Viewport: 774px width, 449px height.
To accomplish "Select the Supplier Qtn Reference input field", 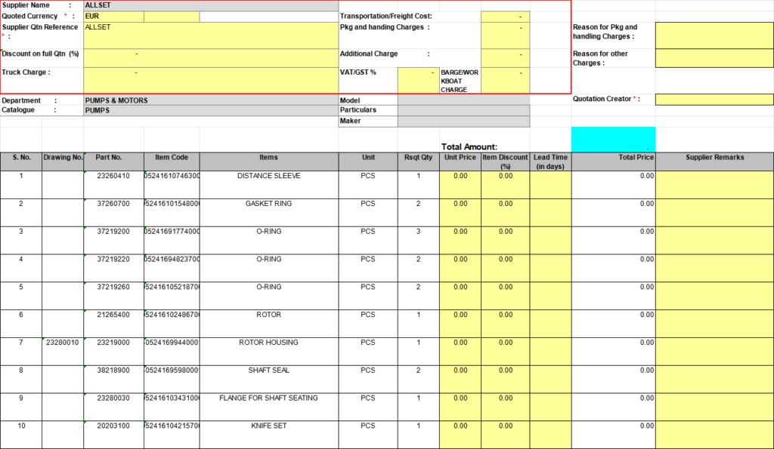I will [x=210, y=35].
